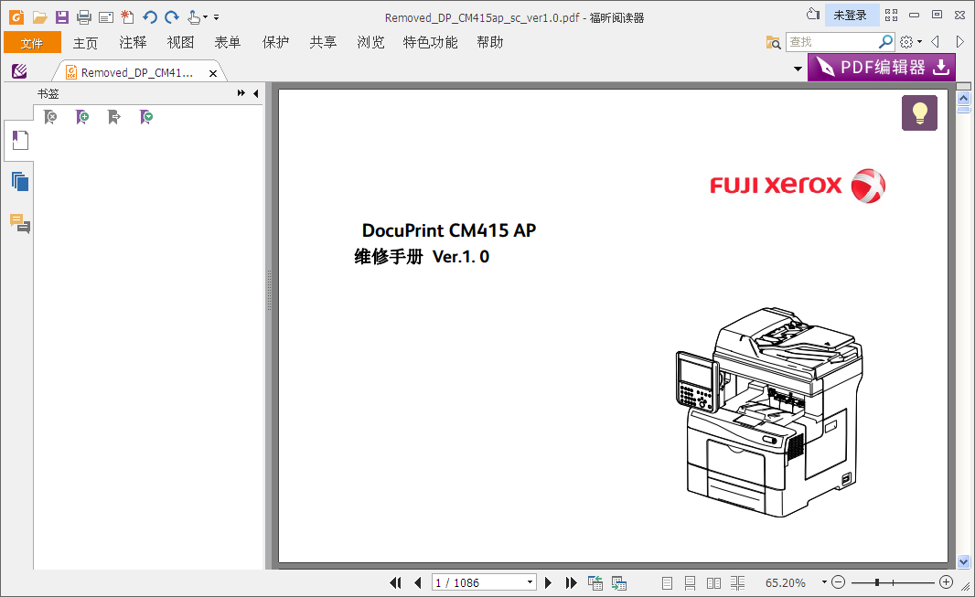Open the bookmark options icon with green arrow

tap(146, 117)
